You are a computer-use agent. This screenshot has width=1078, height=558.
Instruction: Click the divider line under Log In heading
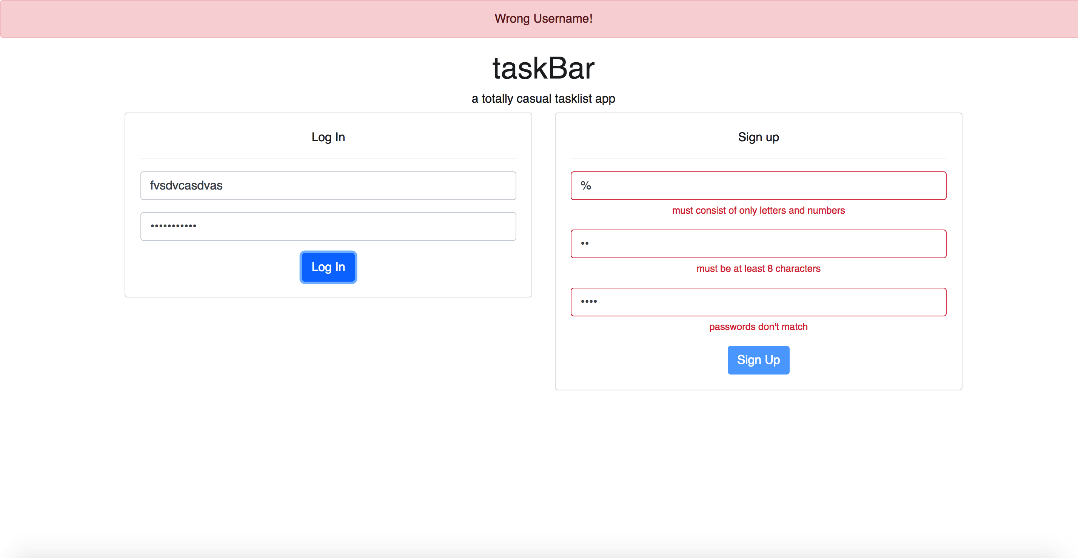click(328, 159)
